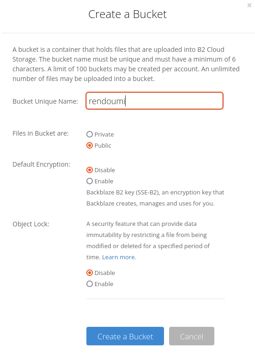Place cursor after rendoumi text
255x356 pixels.
pos(126,101)
